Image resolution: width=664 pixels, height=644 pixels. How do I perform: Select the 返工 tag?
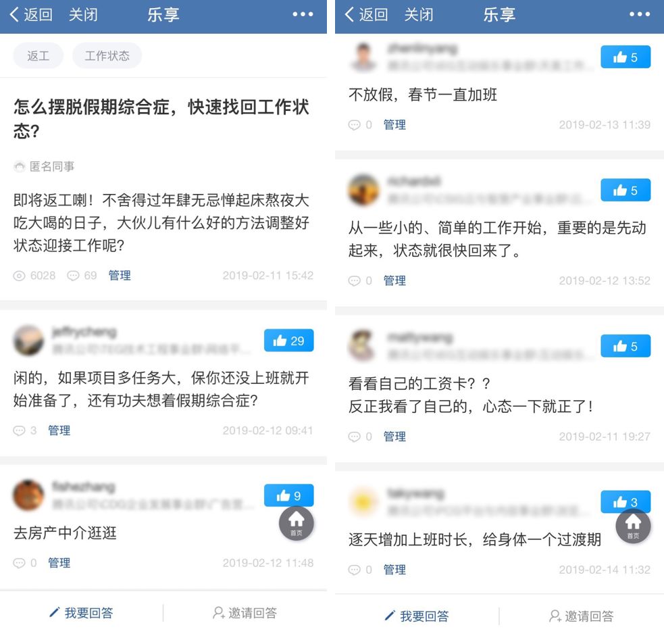point(38,55)
